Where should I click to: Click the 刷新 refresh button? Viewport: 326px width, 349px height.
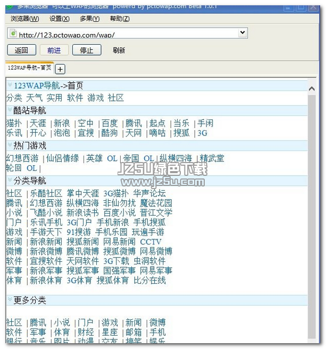(119, 50)
